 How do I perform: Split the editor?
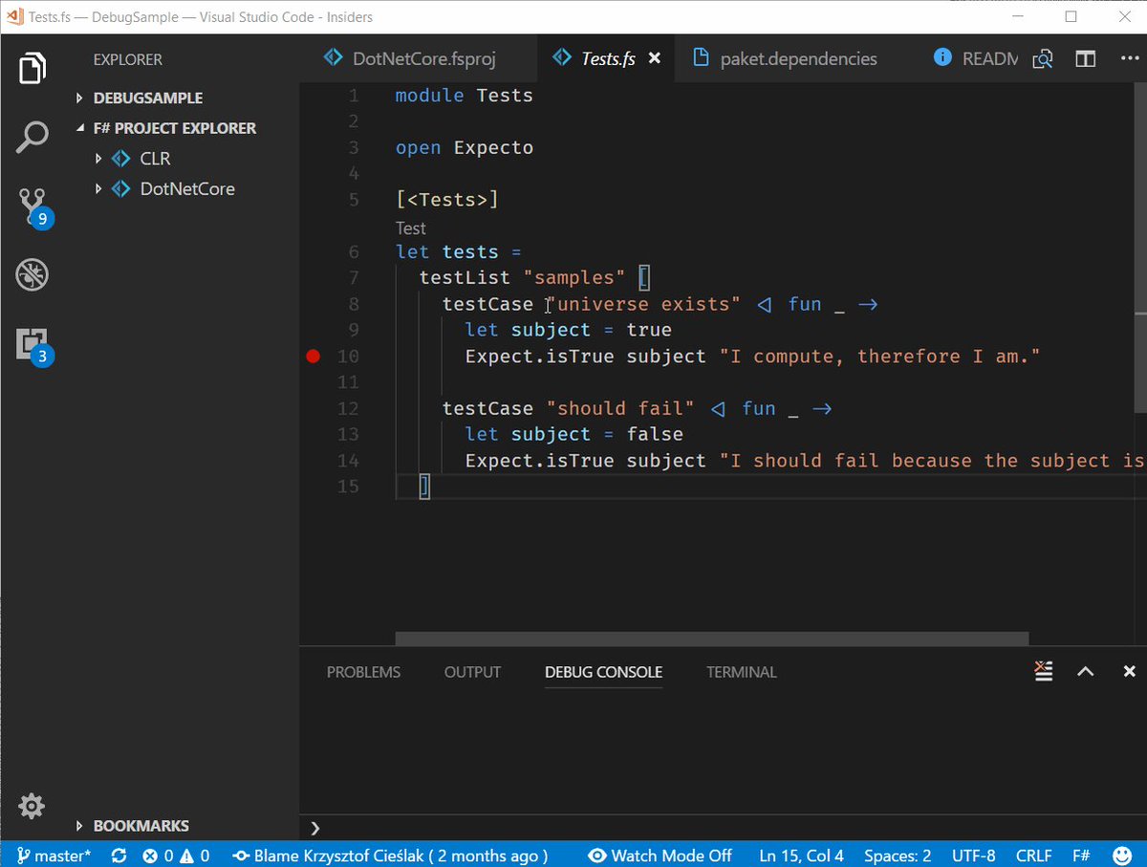(x=1085, y=59)
